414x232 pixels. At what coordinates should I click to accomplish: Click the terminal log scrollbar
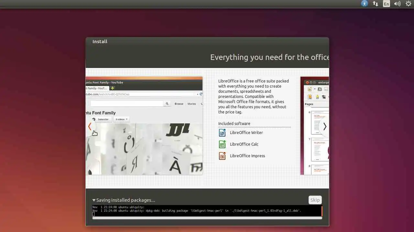322,211
